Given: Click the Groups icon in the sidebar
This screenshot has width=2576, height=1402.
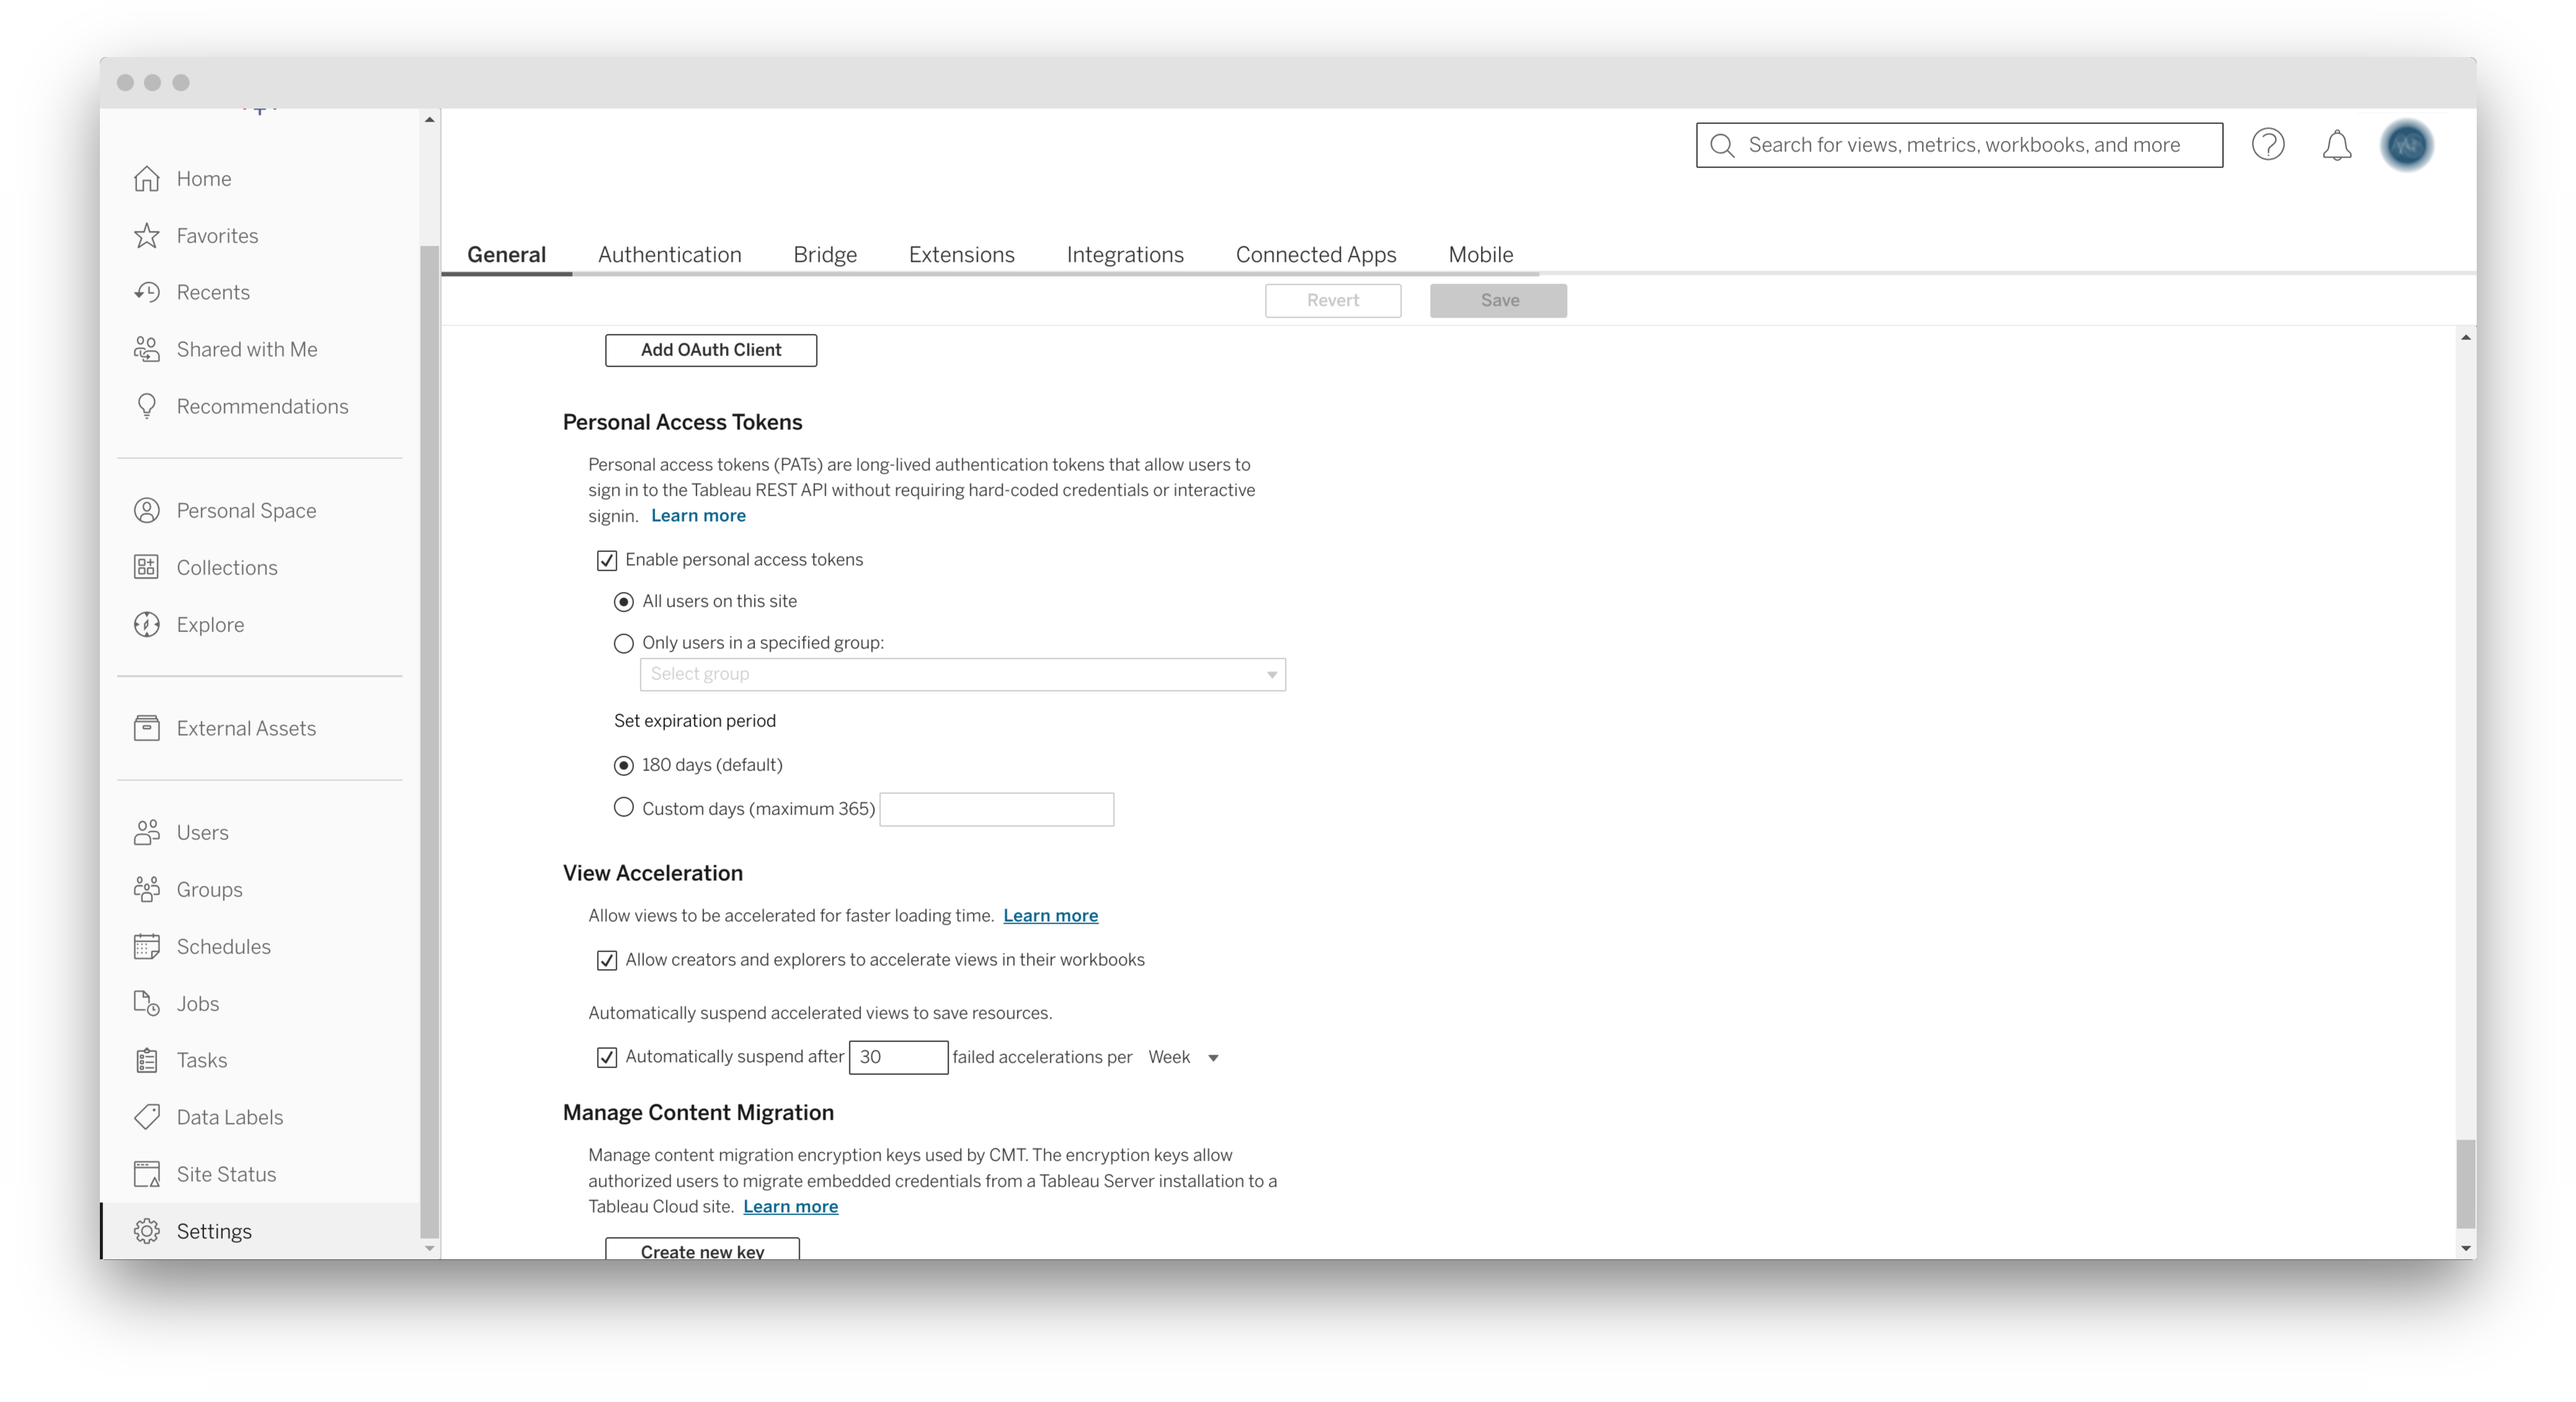Looking at the screenshot, I should pyautogui.click(x=147, y=890).
